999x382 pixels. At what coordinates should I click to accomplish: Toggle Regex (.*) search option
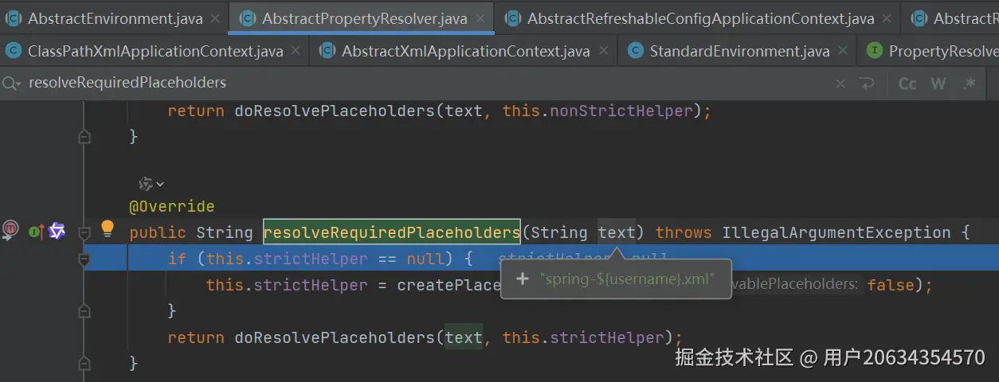(x=969, y=84)
